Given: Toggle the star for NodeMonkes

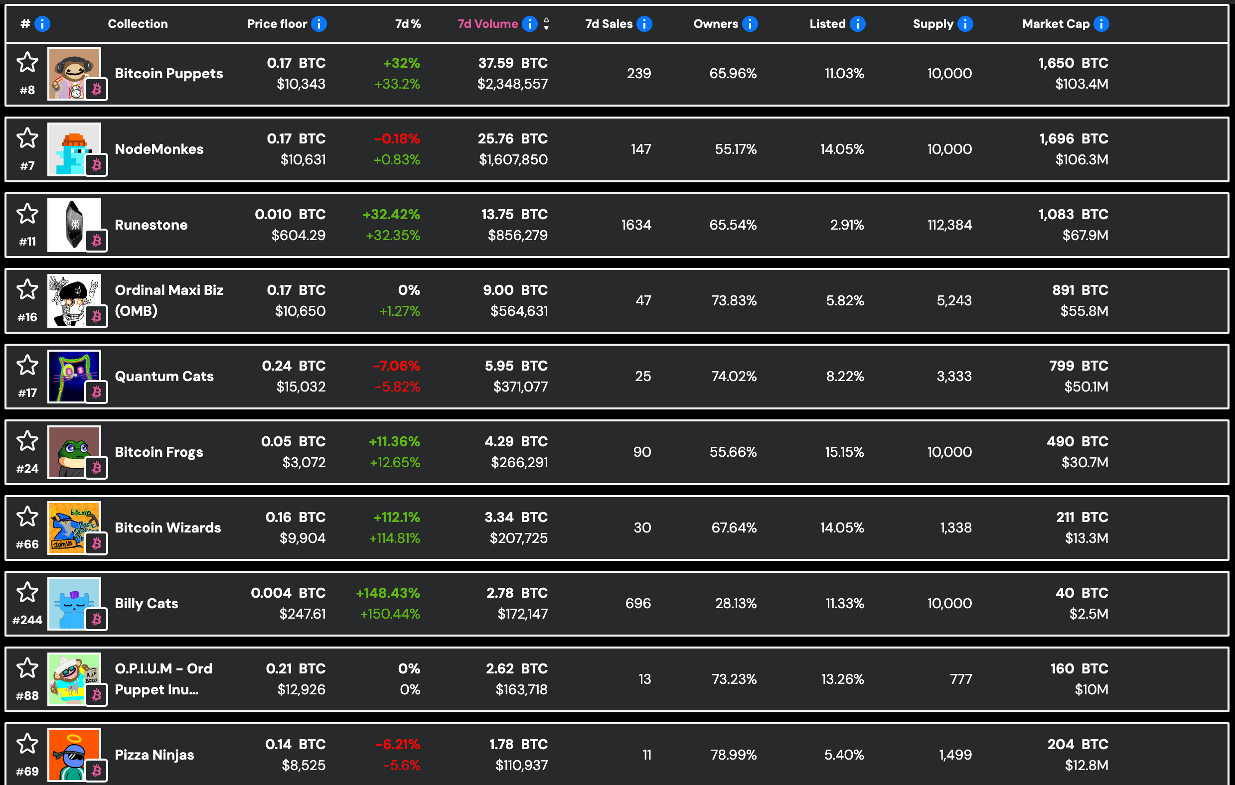Looking at the screenshot, I should 27,138.
